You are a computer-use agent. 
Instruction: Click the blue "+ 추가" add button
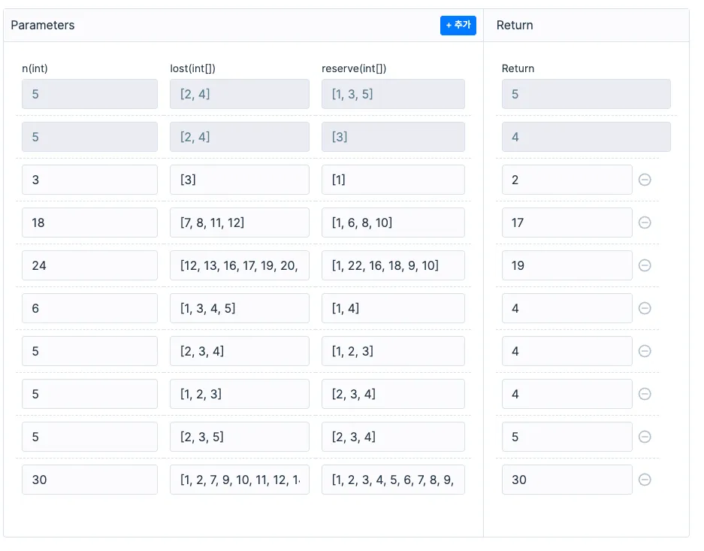coord(458,26)
